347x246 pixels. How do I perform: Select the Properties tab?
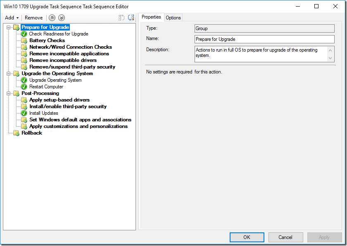(151, 17)
